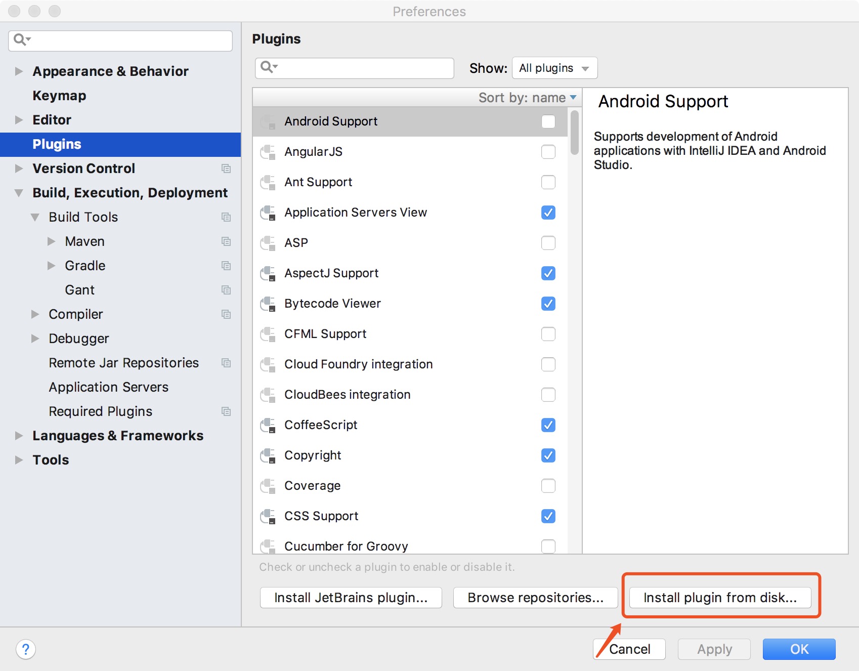Select the Plugins settings page
Viewport: 859px width, 671px height.
[x=120, y=144]
